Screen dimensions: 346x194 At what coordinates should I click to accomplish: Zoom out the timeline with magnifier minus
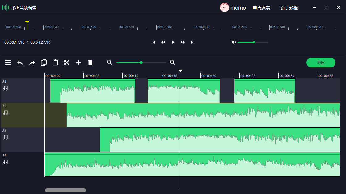pos(109,63)
